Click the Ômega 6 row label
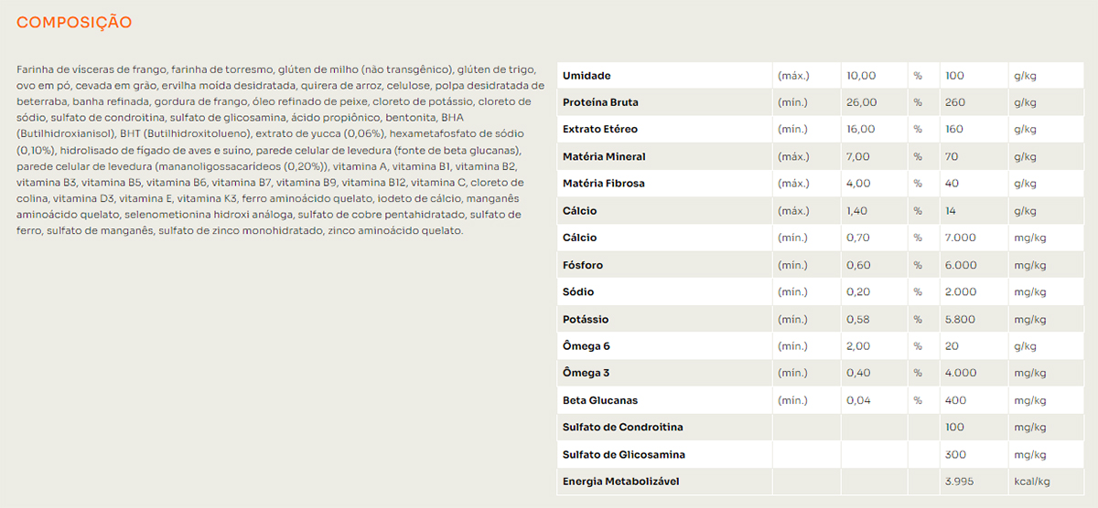Screen dimensions: 1098x508 [x=587, y=346]
